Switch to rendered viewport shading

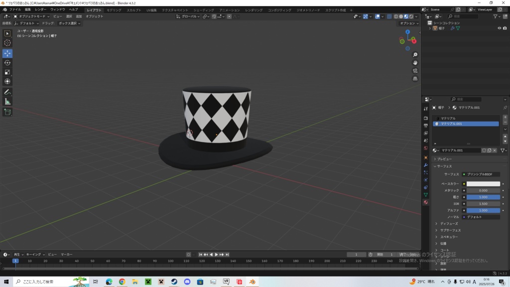click(411, 16)
